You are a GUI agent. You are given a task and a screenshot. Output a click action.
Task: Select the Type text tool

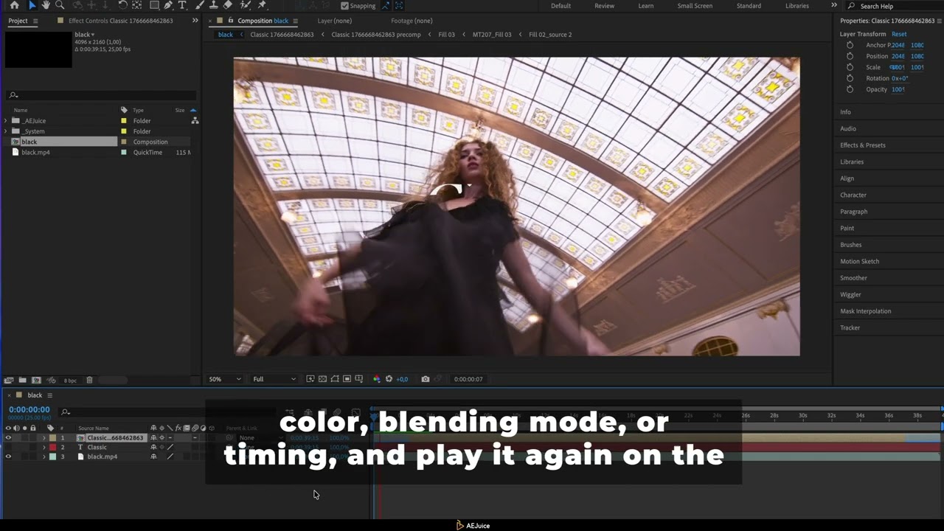tap(182, 5)
